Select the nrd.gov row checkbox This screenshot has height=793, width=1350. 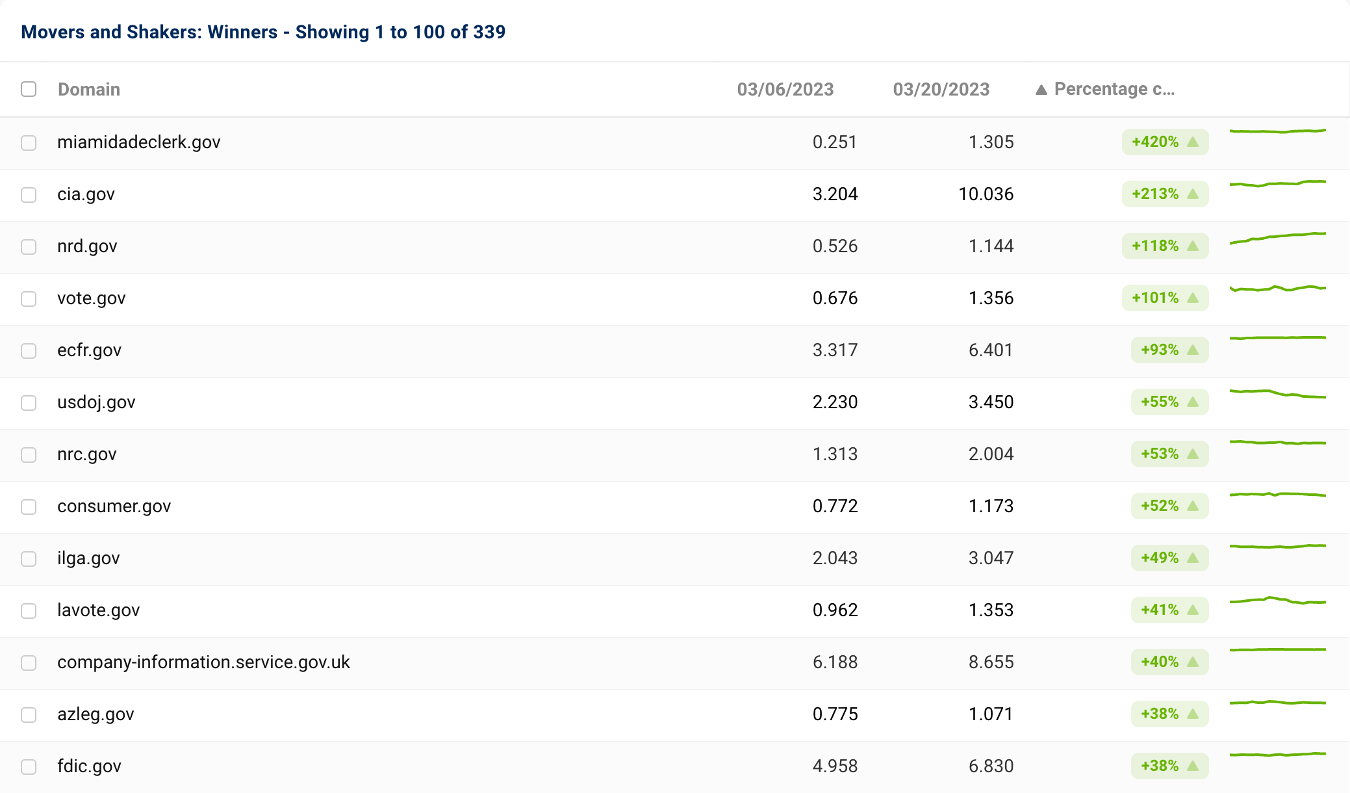click(29, 246)
